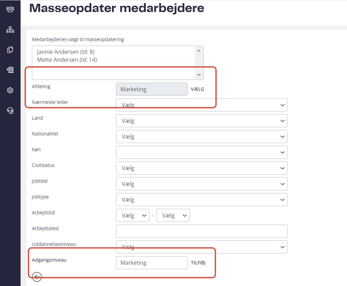This screenshot has width=347, height=286.
Task: Open the documents icon in sidebar
Action: click(x=10, y=50)
